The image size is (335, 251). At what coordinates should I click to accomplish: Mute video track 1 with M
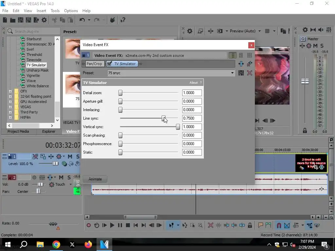(x=70, y=157)
